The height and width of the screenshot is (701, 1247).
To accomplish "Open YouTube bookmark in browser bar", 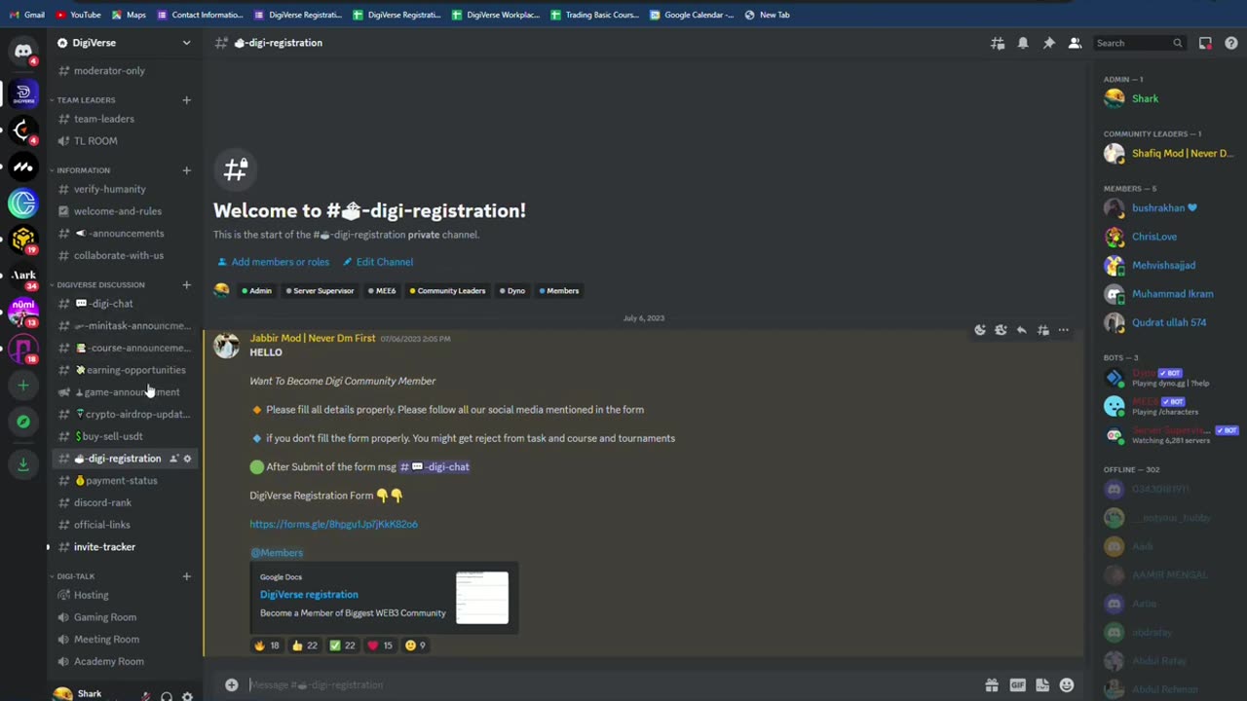I will [78, 15].
